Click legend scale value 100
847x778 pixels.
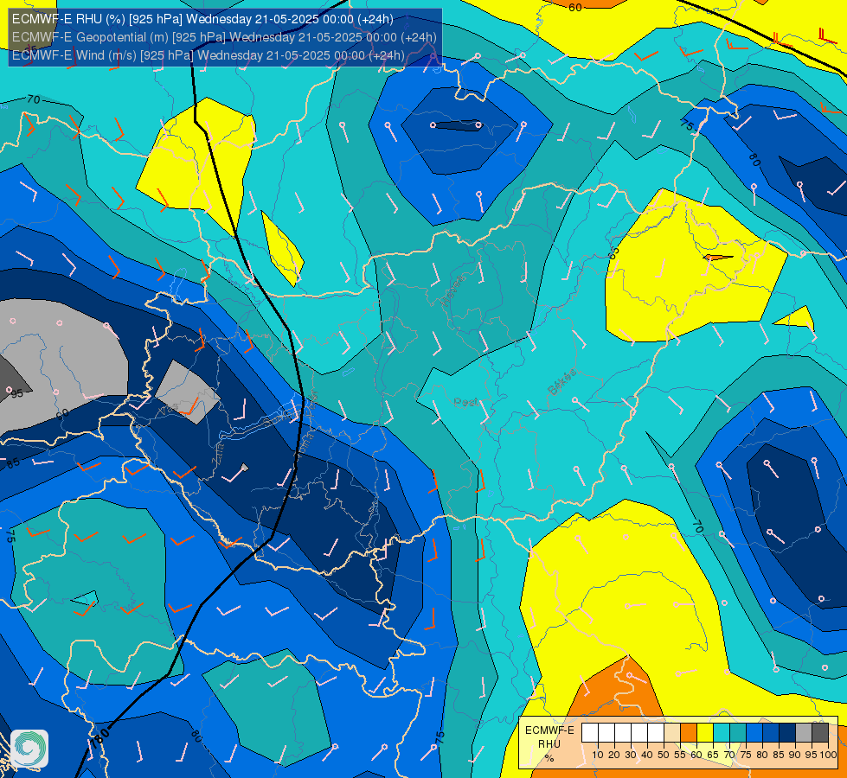pos(828,755)
